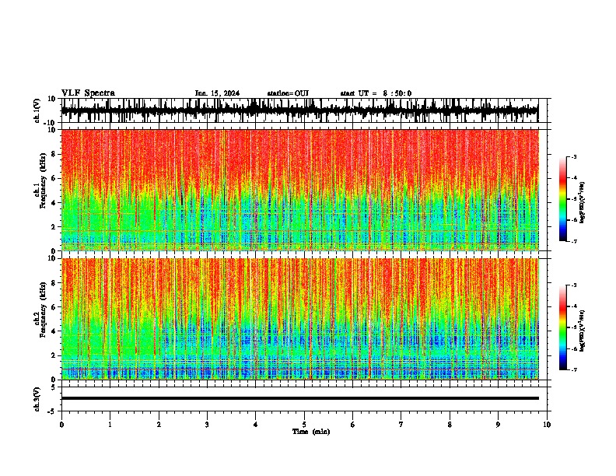Image resolution: width=616 pixels, height=476 pixels.
Task: Click the '5' tick label on ch.3 axis
Action: [x=54, y=387]
